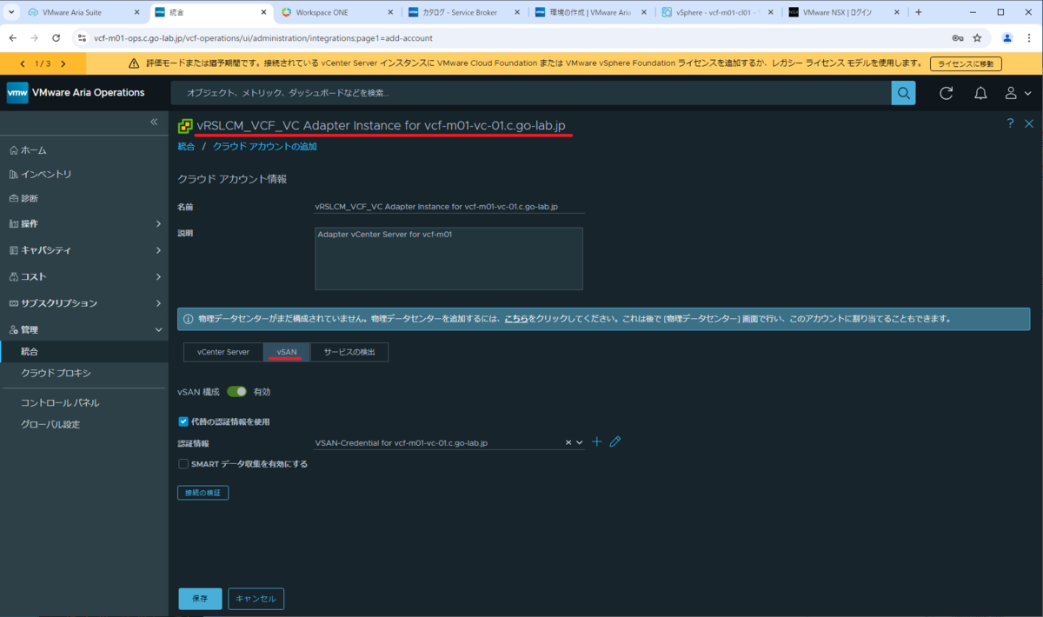The width and height of the screenshot is (1043, 617).
Task: Open the notifications bell
Action: click(980, 93)
